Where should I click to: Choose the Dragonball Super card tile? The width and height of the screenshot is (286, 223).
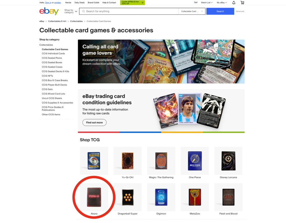(127, 199)
